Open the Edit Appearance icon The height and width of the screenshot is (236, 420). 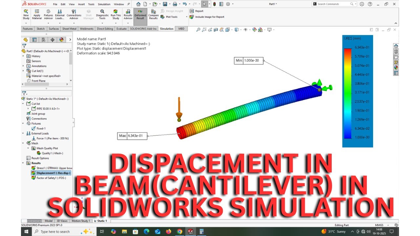[254, 29]
